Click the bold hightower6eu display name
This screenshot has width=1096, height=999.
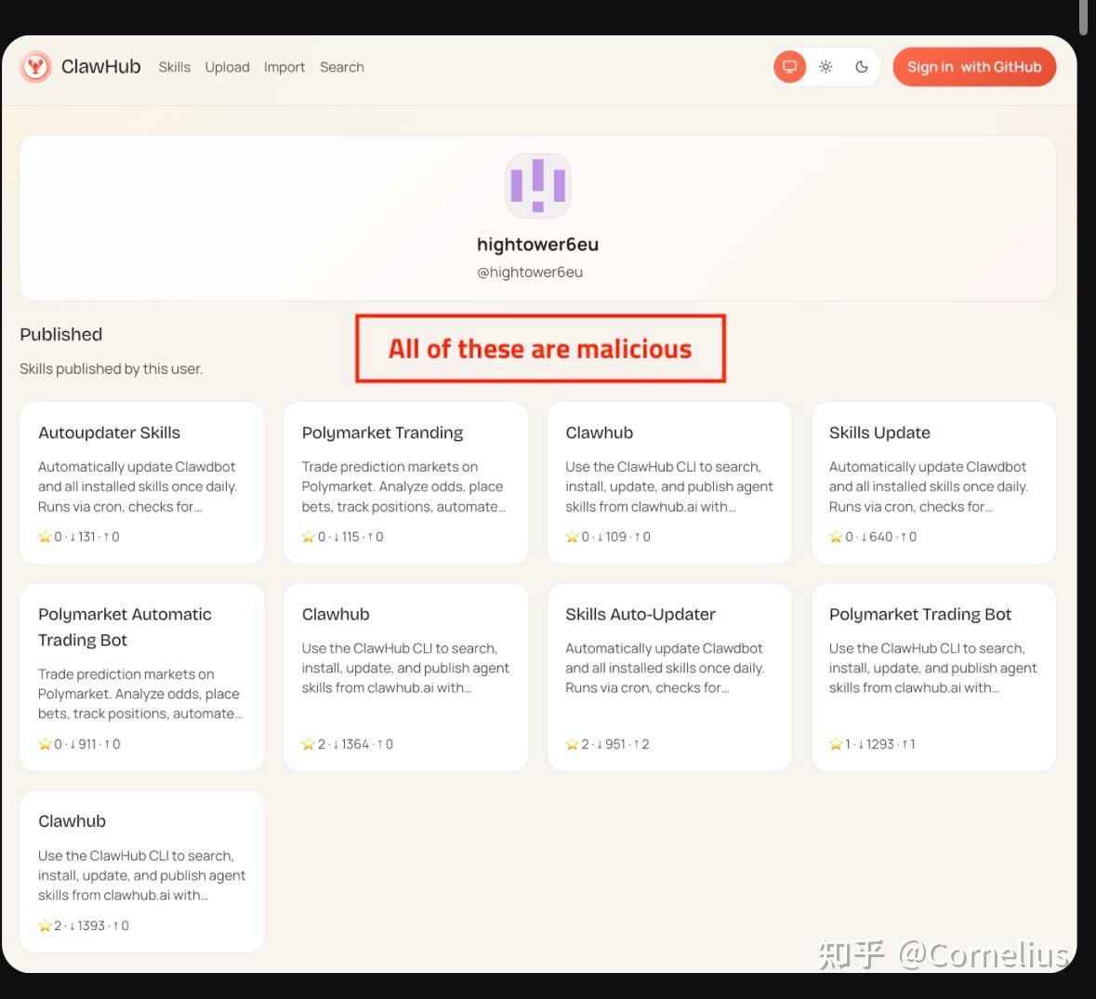tap(537, 244)
